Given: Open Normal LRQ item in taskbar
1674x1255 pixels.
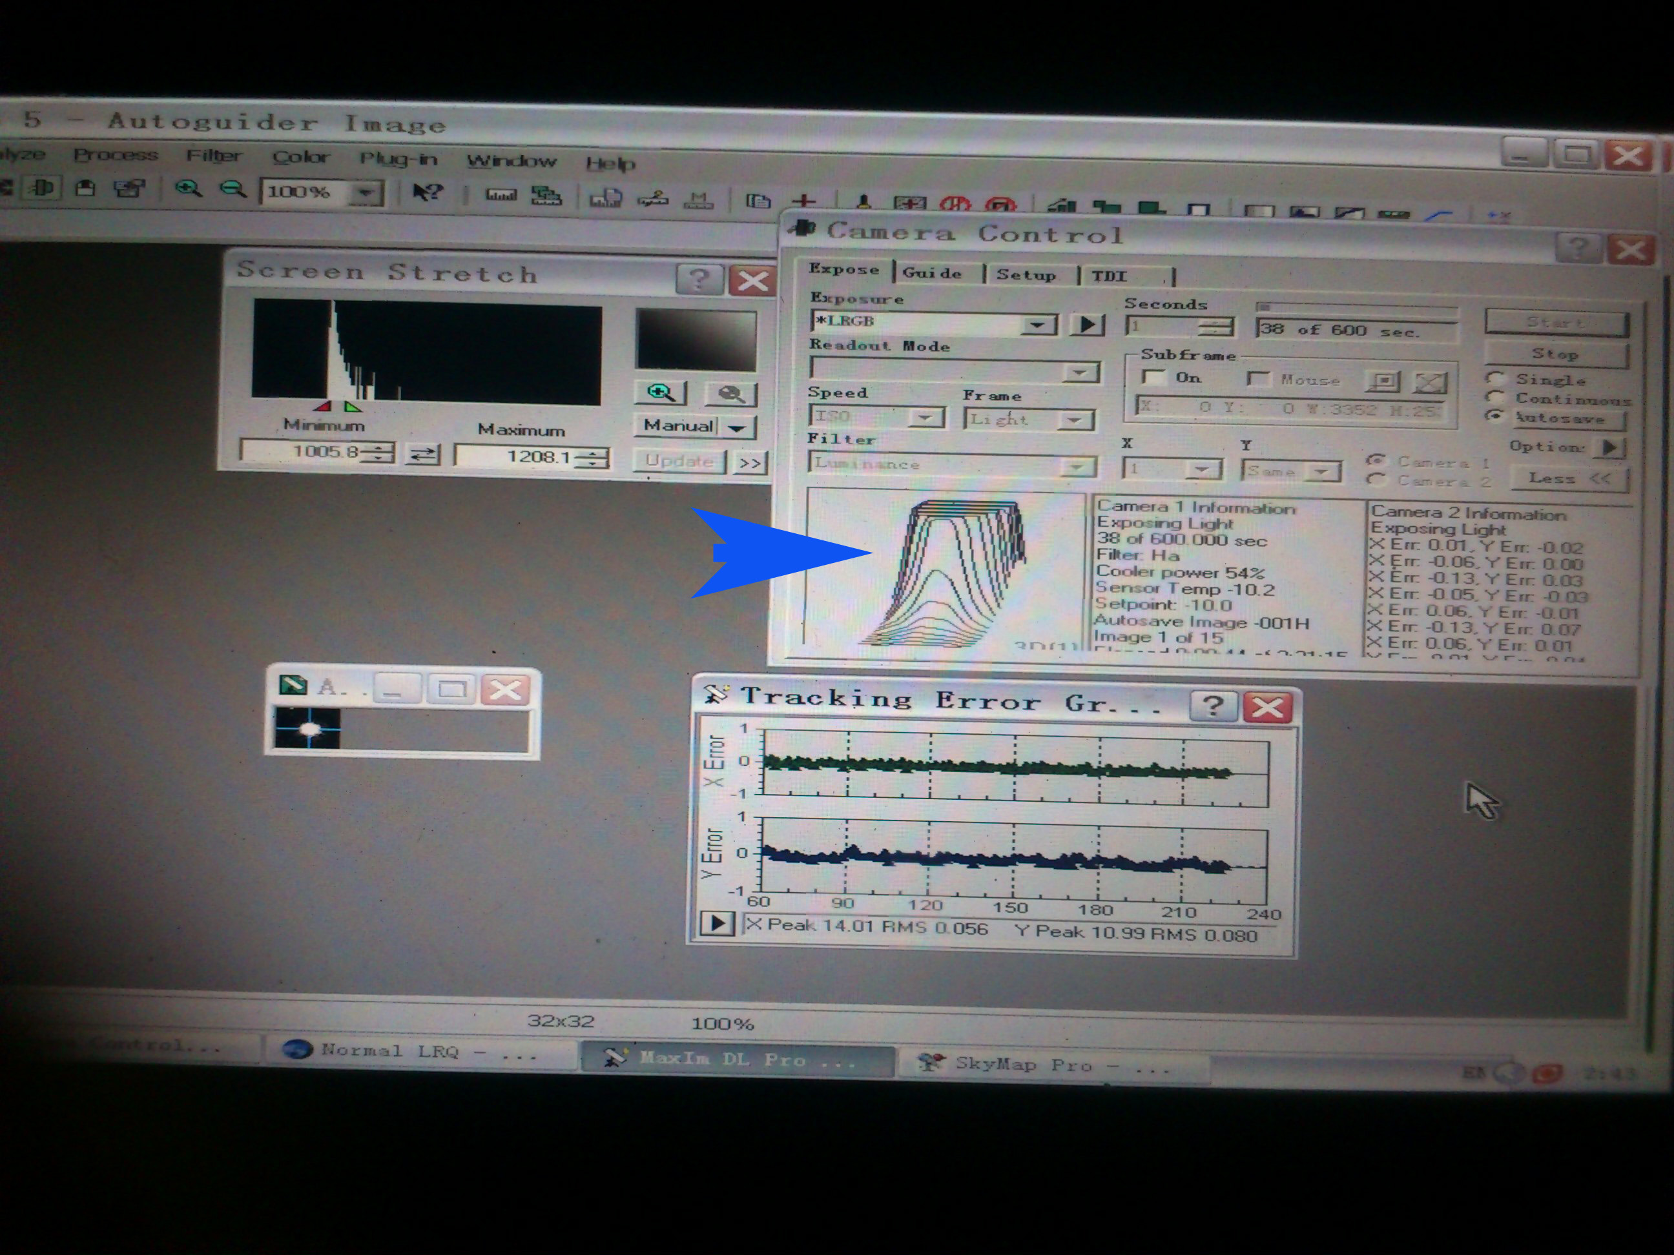Looking at the screenshot, I should (x=420, y=1051).
